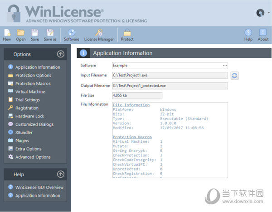272x212 pixels.
Task: Open Registration section
Action: pos(23,108)
